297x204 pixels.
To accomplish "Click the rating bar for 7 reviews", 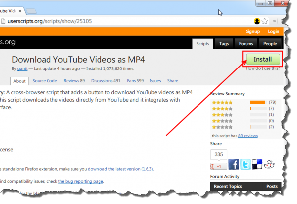I will point(258,109).
